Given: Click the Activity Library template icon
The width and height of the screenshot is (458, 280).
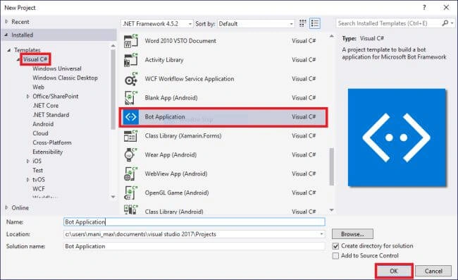Looking at the screenshot, I should 130,60.
